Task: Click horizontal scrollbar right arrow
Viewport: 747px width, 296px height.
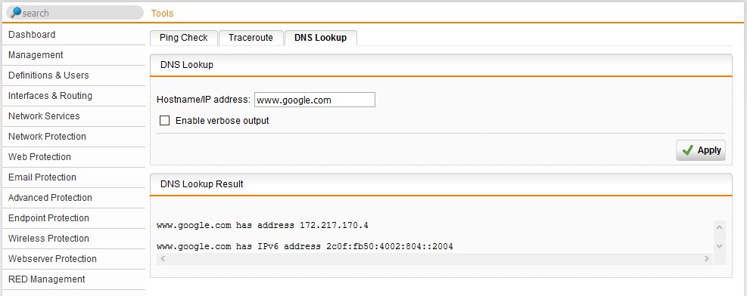Action: click(x=706, y=259)
